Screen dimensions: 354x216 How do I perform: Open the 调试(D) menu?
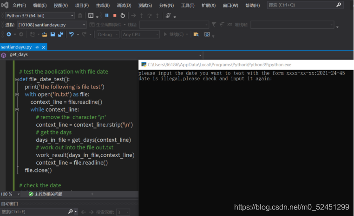tap(124, 6)
